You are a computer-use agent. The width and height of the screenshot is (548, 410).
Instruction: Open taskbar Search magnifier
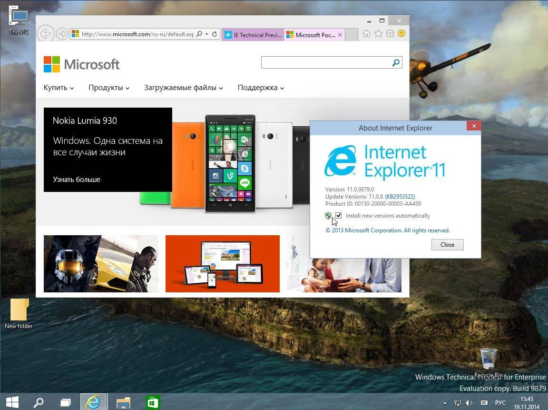(x=39, y=403)
